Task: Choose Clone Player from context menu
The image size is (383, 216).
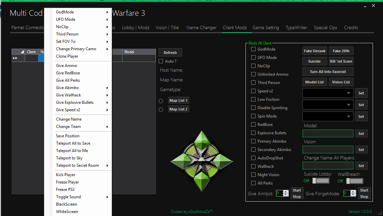Action: [82, 56]
